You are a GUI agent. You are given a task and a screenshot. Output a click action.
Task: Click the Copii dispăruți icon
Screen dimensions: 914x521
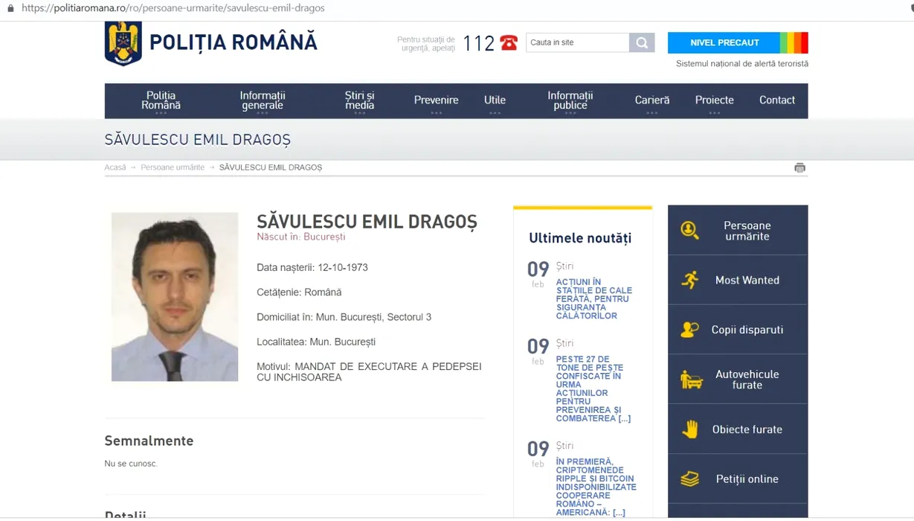[x=689, y=330]
